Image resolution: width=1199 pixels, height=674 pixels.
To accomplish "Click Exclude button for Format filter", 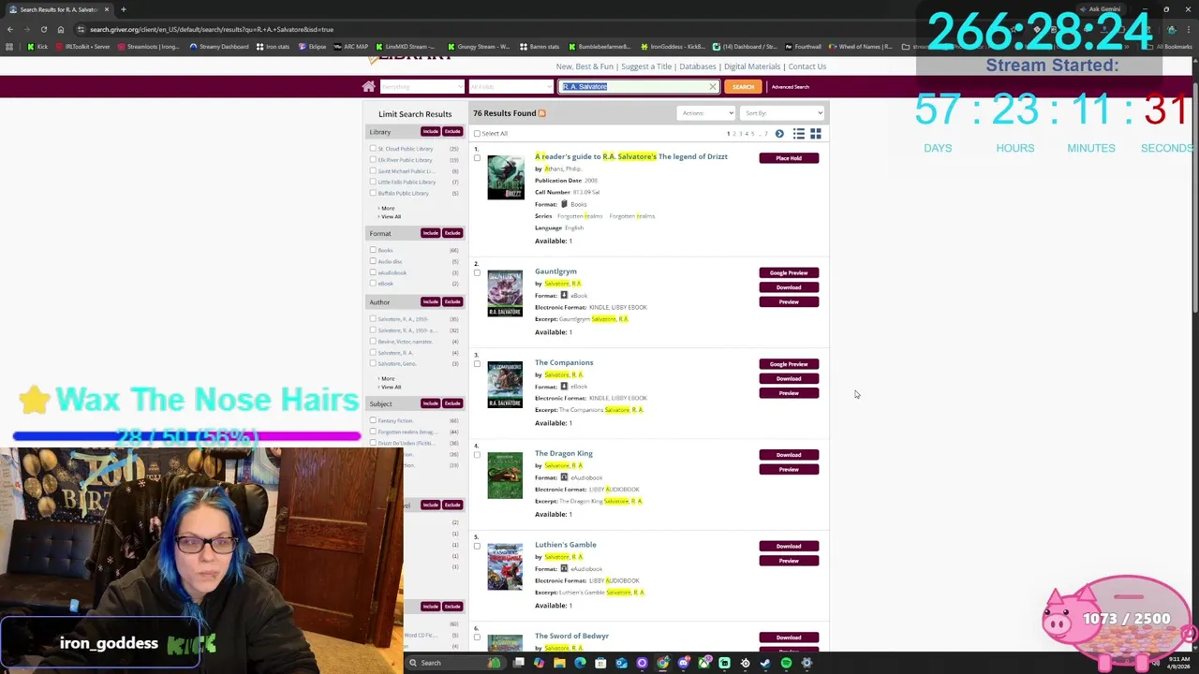I will [x=452, y=233].
